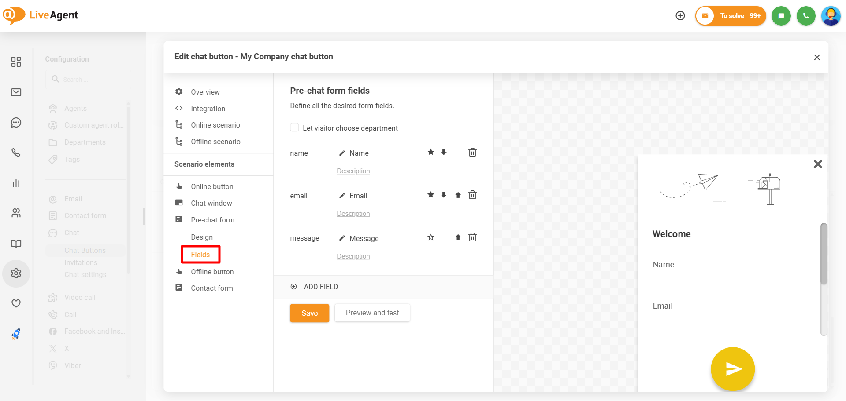Click the Name input in preview form
The width and height of the screenshot is (846, 401).
click(729, 265)
